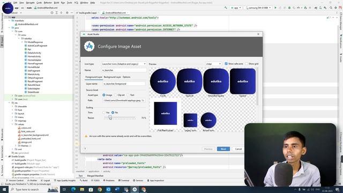
Task: Click in the Name input field
Action: coord(124,70)
